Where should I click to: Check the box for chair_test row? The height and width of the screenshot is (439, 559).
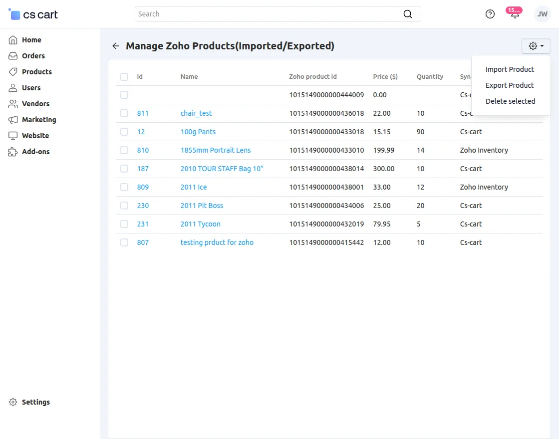pyautogui.click(x=124, y=113)
